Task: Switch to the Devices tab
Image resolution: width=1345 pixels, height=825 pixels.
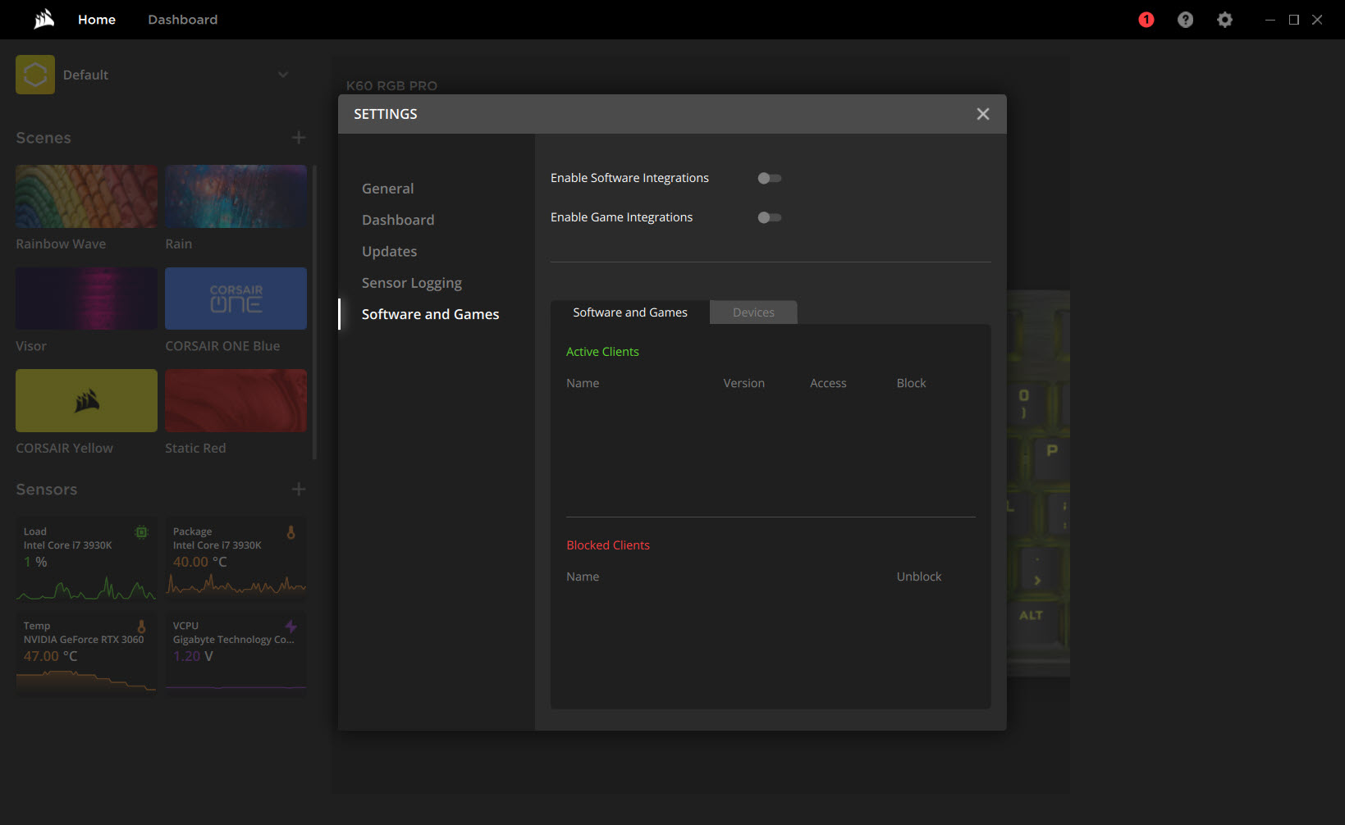Action: pyautogui.click(x=753, y=312)
